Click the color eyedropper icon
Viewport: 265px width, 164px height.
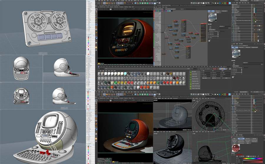coord(258,156)
